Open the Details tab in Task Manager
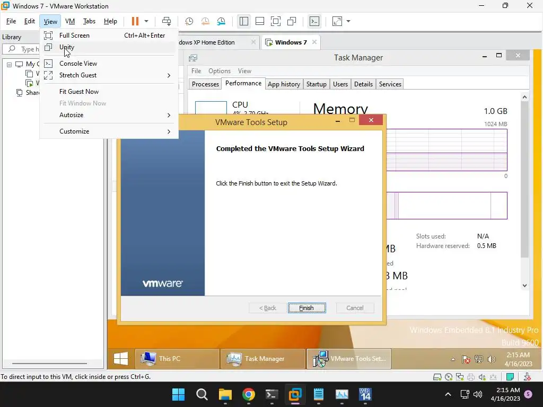 pyautogui.click(x=364, y=84)
